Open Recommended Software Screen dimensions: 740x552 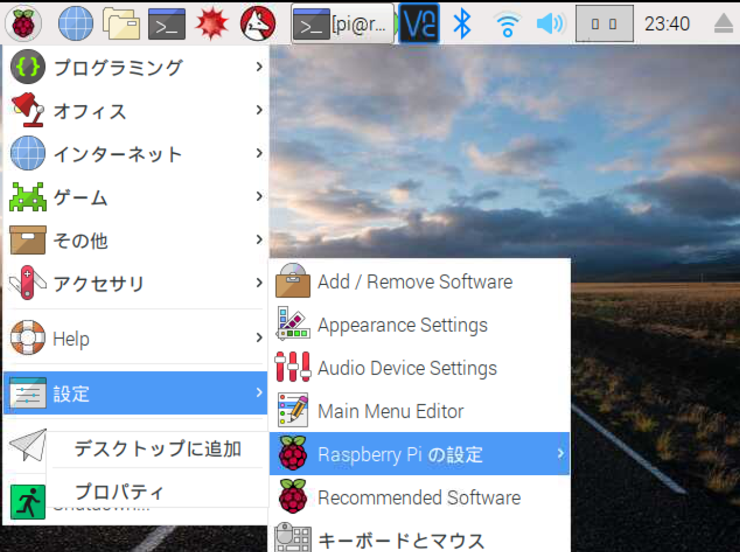tap(420, 497)
